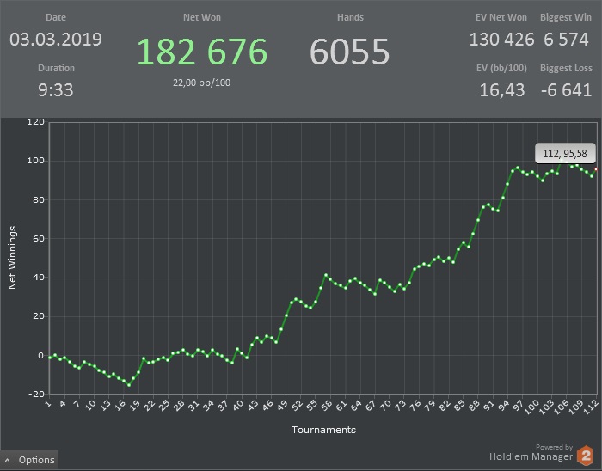Click the Date header label
Viewport: 602px width, 471px height.
[x=56, y=17]
